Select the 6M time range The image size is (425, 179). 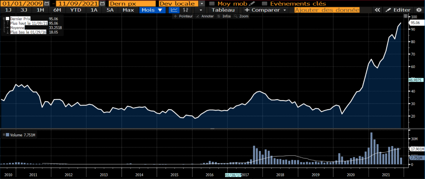click(57, 10)
